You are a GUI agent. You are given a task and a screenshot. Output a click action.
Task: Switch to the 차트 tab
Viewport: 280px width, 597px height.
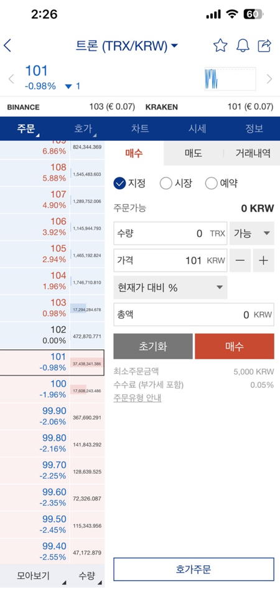pos(139,129)
